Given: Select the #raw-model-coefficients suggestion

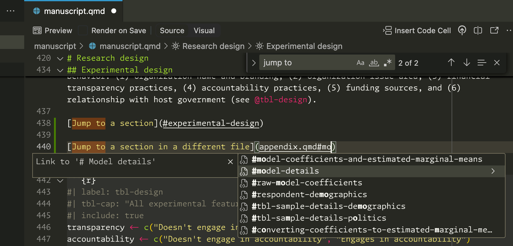Looking at the screenshot, I should click(307, 183).
